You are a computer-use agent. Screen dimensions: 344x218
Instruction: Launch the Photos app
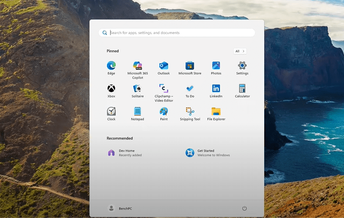(216, 66)
